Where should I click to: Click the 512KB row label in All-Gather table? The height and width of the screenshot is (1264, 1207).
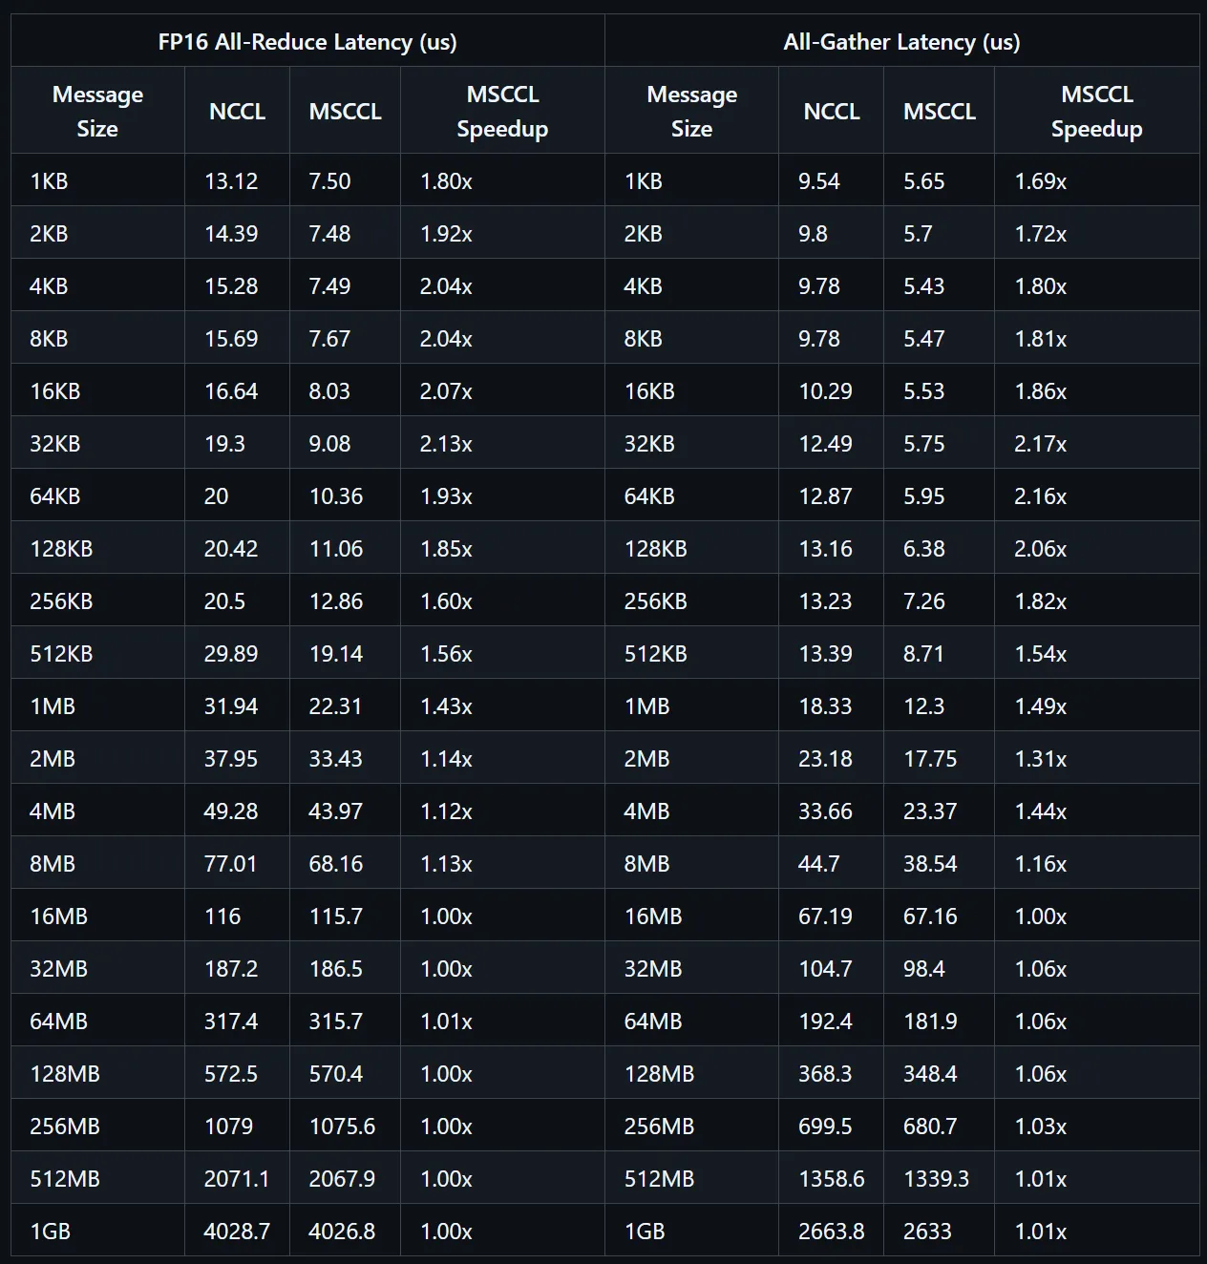pyautogui.click(x=655, y=654)
